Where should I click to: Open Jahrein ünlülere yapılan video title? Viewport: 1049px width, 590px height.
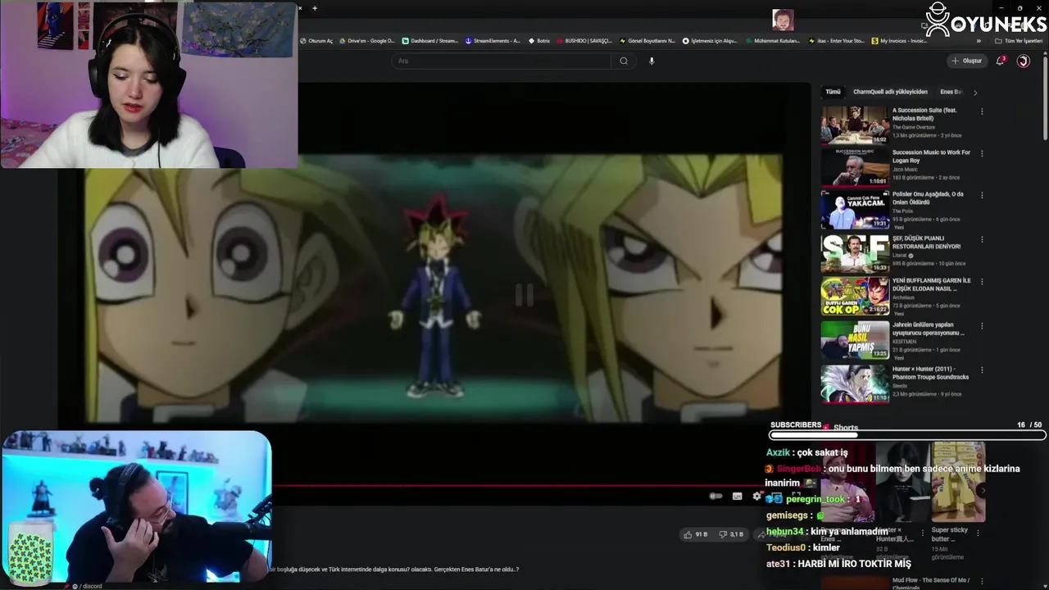929,329
